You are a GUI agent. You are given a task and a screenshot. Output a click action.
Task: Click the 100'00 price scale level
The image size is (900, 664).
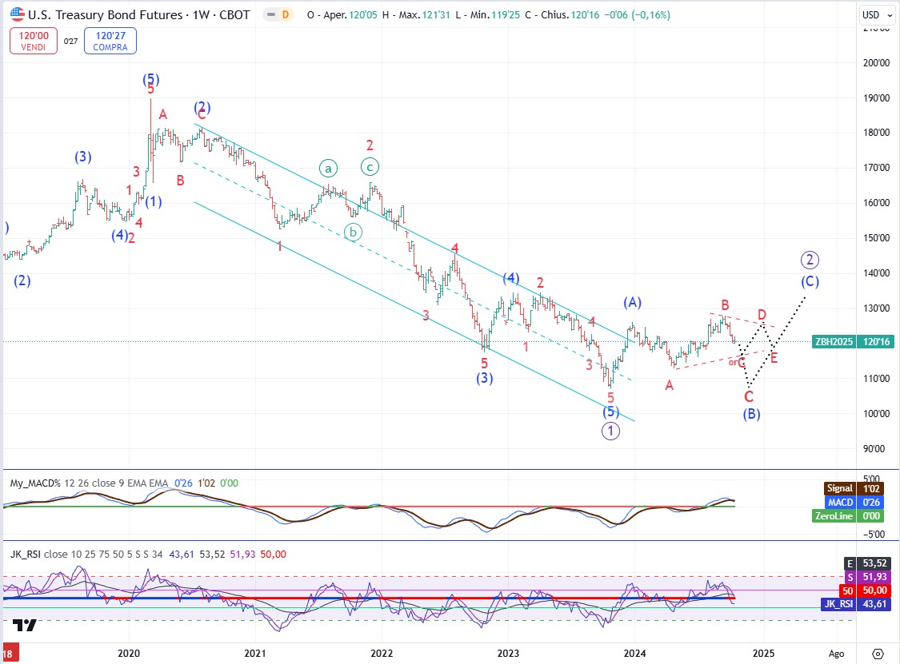(x=877, y=413)
